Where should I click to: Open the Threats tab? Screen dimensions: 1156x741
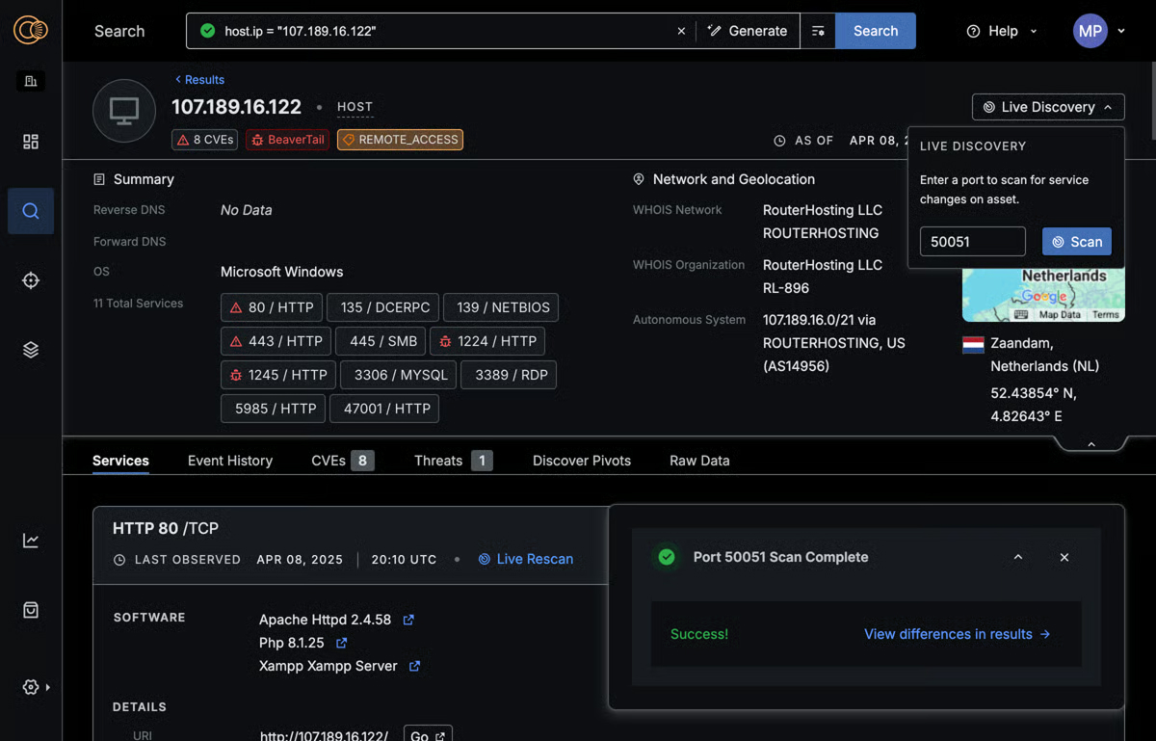tap(438, 461)
